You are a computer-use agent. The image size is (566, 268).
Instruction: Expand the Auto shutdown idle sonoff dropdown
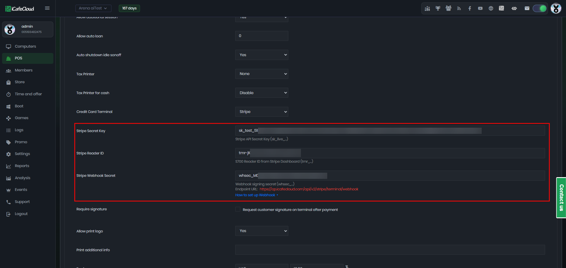261,55
